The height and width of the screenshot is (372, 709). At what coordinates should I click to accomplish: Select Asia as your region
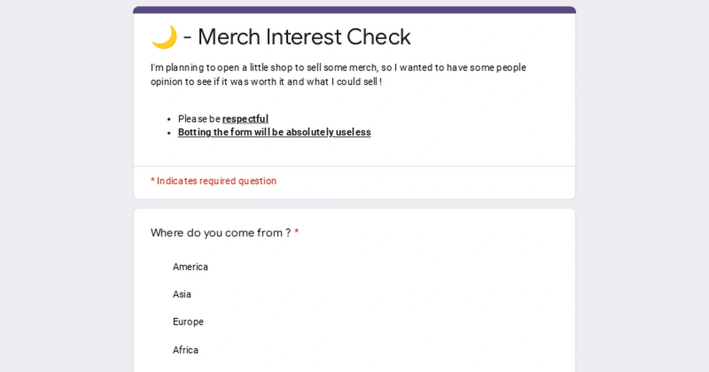(x=181, y=294)
